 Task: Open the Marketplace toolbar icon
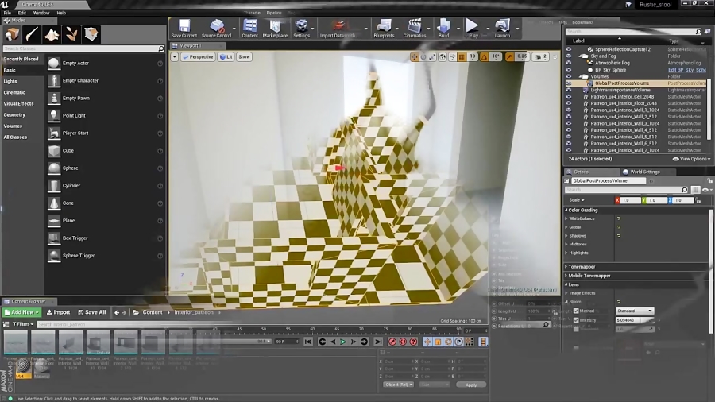point(275,29)
